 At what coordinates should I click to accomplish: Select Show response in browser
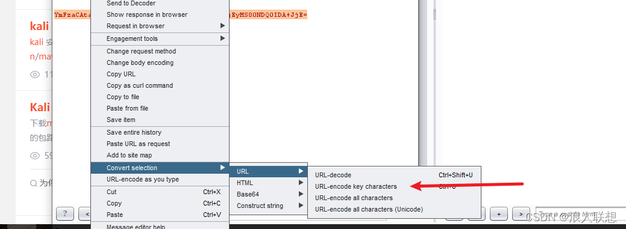(x=160, y=14)
